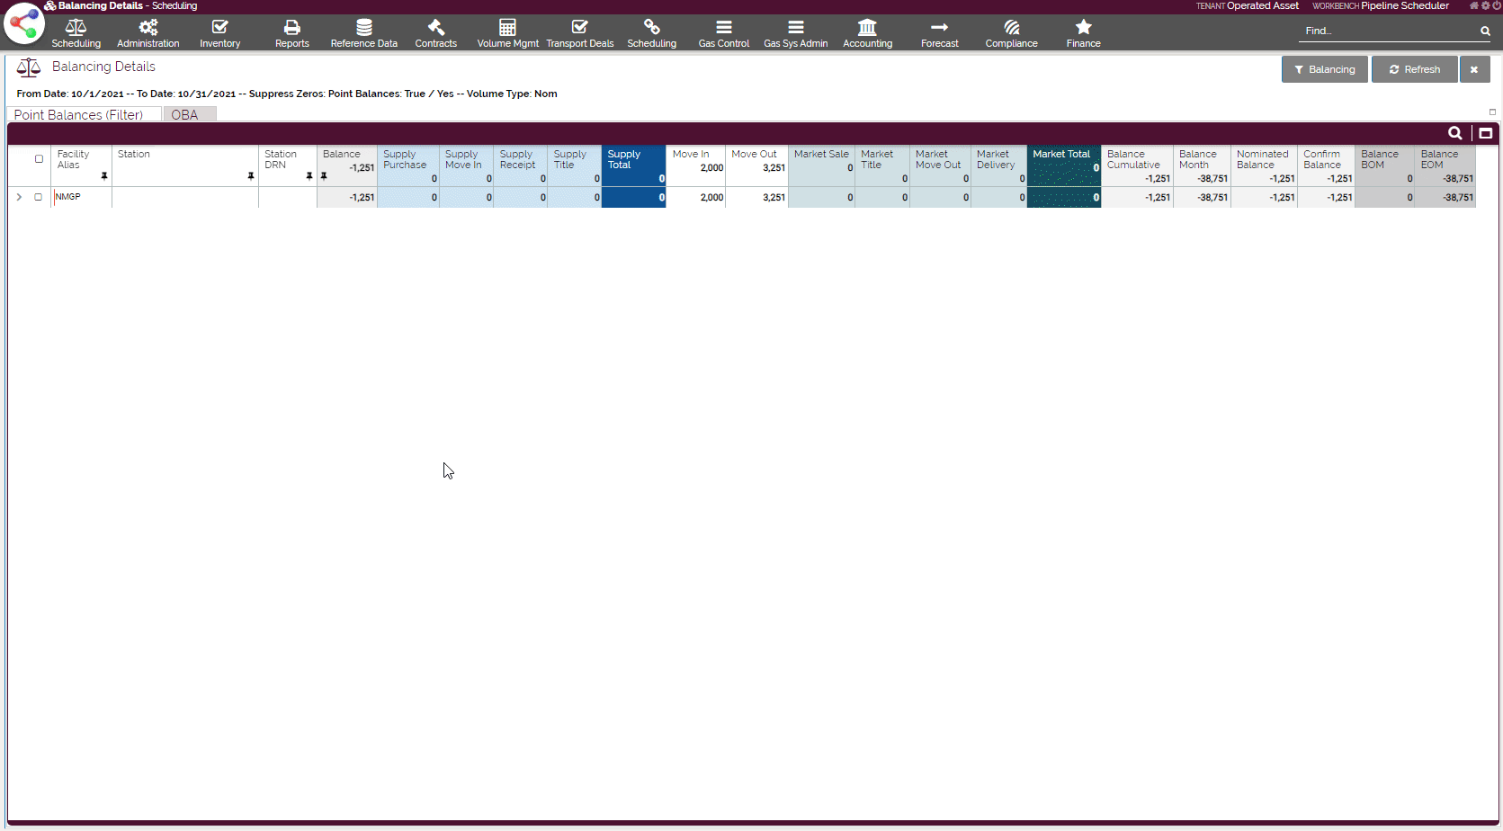Toggle the select-all header checkbox
The width and height of the screenshot is (1503, 831).
tap(39, 159)
